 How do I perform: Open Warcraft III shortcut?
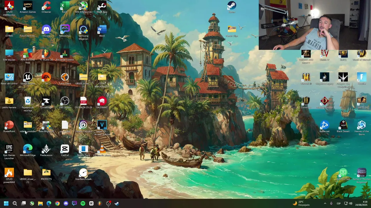click(306, 79)
